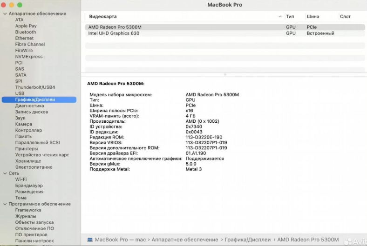Click the VRAM value 4 ГБ
This screenshot has width=367, height=246.
[x=190, y=116]
